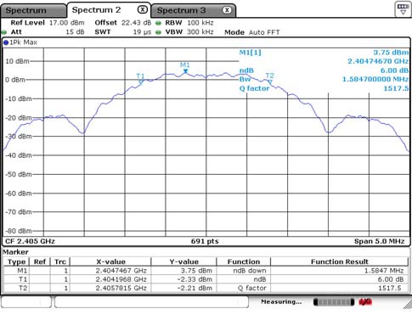Click the -80 dBm axis label

click(x=19, y=231)
